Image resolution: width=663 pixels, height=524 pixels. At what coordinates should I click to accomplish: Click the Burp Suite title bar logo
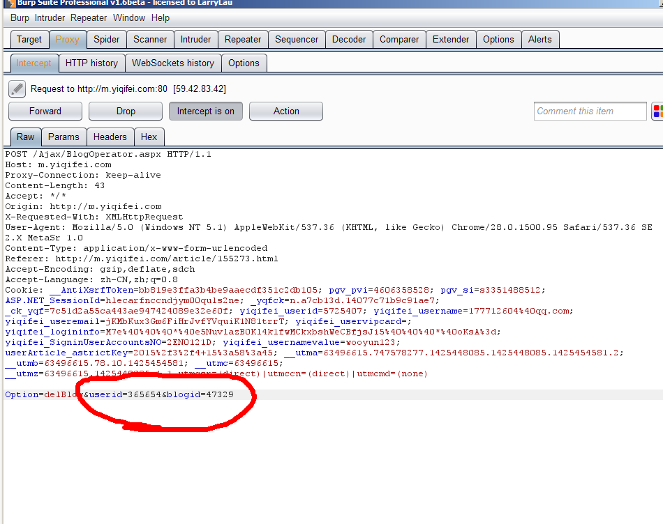(10, 3)
